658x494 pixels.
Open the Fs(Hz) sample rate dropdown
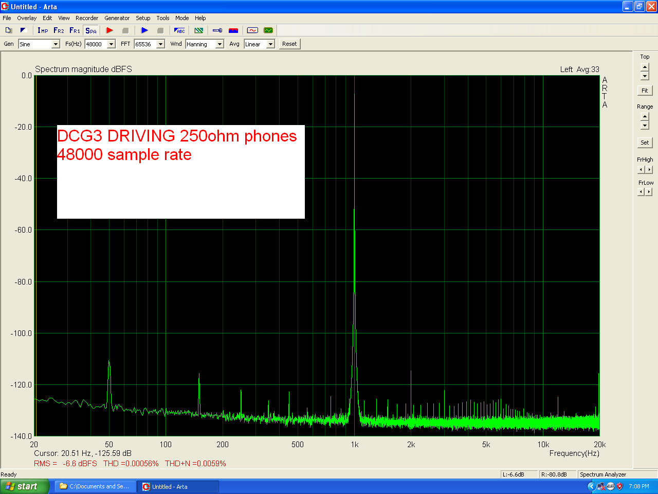pyautogui.click(x=111, y=44)
